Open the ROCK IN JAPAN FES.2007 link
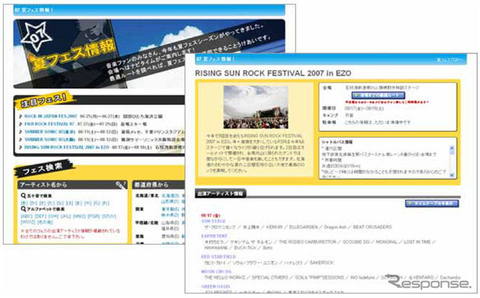The height and width of the screenshot is (298, 480). coord(51,117)
